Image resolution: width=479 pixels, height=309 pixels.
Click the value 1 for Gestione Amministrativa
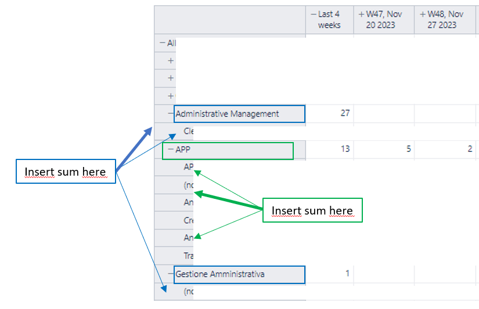tap(347, 273)
